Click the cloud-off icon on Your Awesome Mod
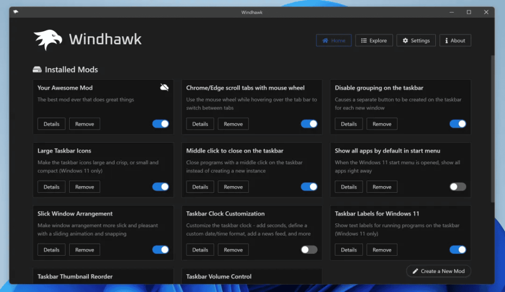 [164, 87]
